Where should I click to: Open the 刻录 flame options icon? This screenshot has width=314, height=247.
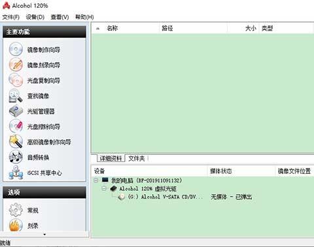16,225
